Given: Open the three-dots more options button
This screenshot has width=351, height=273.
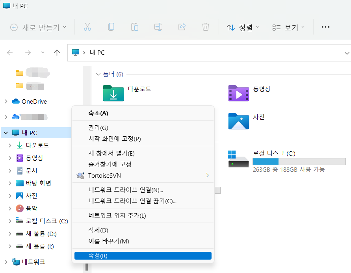Looking at the screenshot, I should (325, 27).
